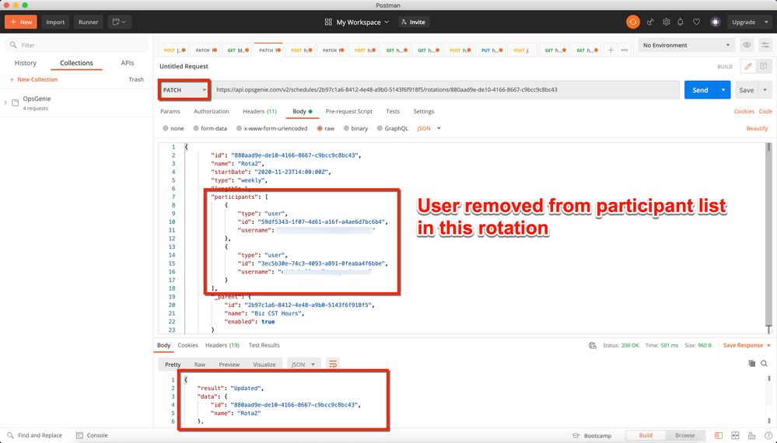The image size is (777, 443).
Task: Open the settings gear in header
Action: click(x=666, y=22)
